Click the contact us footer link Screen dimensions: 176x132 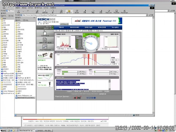[102, 94]
